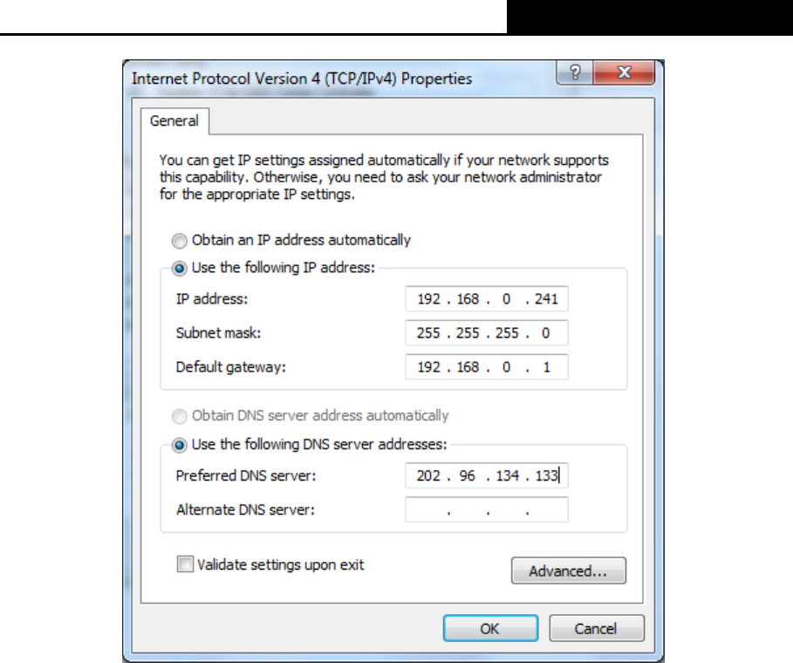Enable Validate settings upon exit checkbox
This screenshot has width=793, height=663.
pyautogui.click(x=185, y=564)
